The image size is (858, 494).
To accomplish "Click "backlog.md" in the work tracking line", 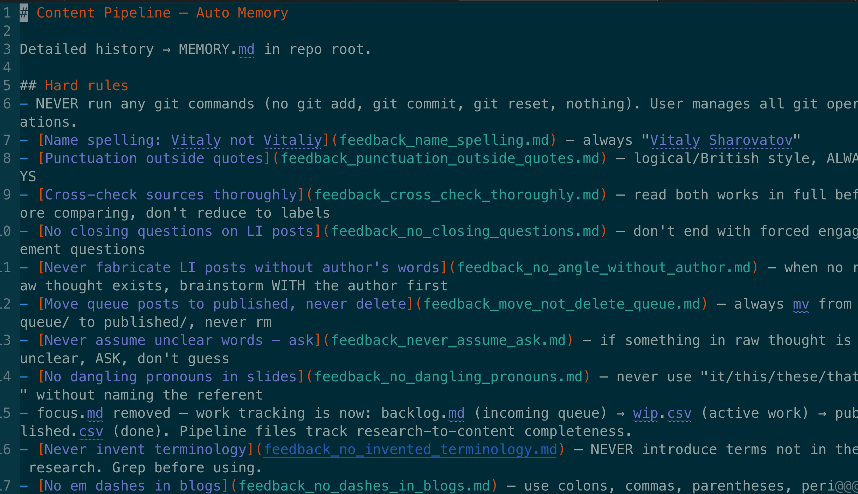I will (423, 413).
